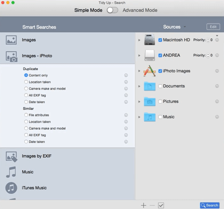Show info for Duplicate Date taken
The width and height of the screenshot is (224, 209).
point(126,102)
